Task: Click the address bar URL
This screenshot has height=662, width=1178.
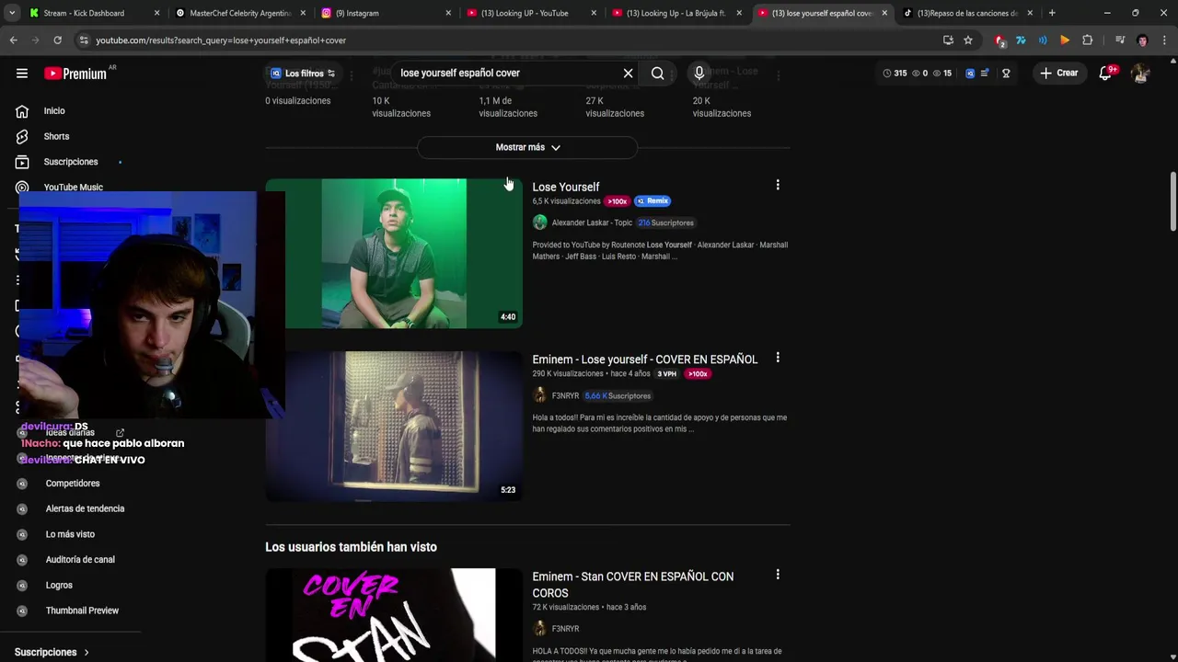Action: tap(221, 40)
